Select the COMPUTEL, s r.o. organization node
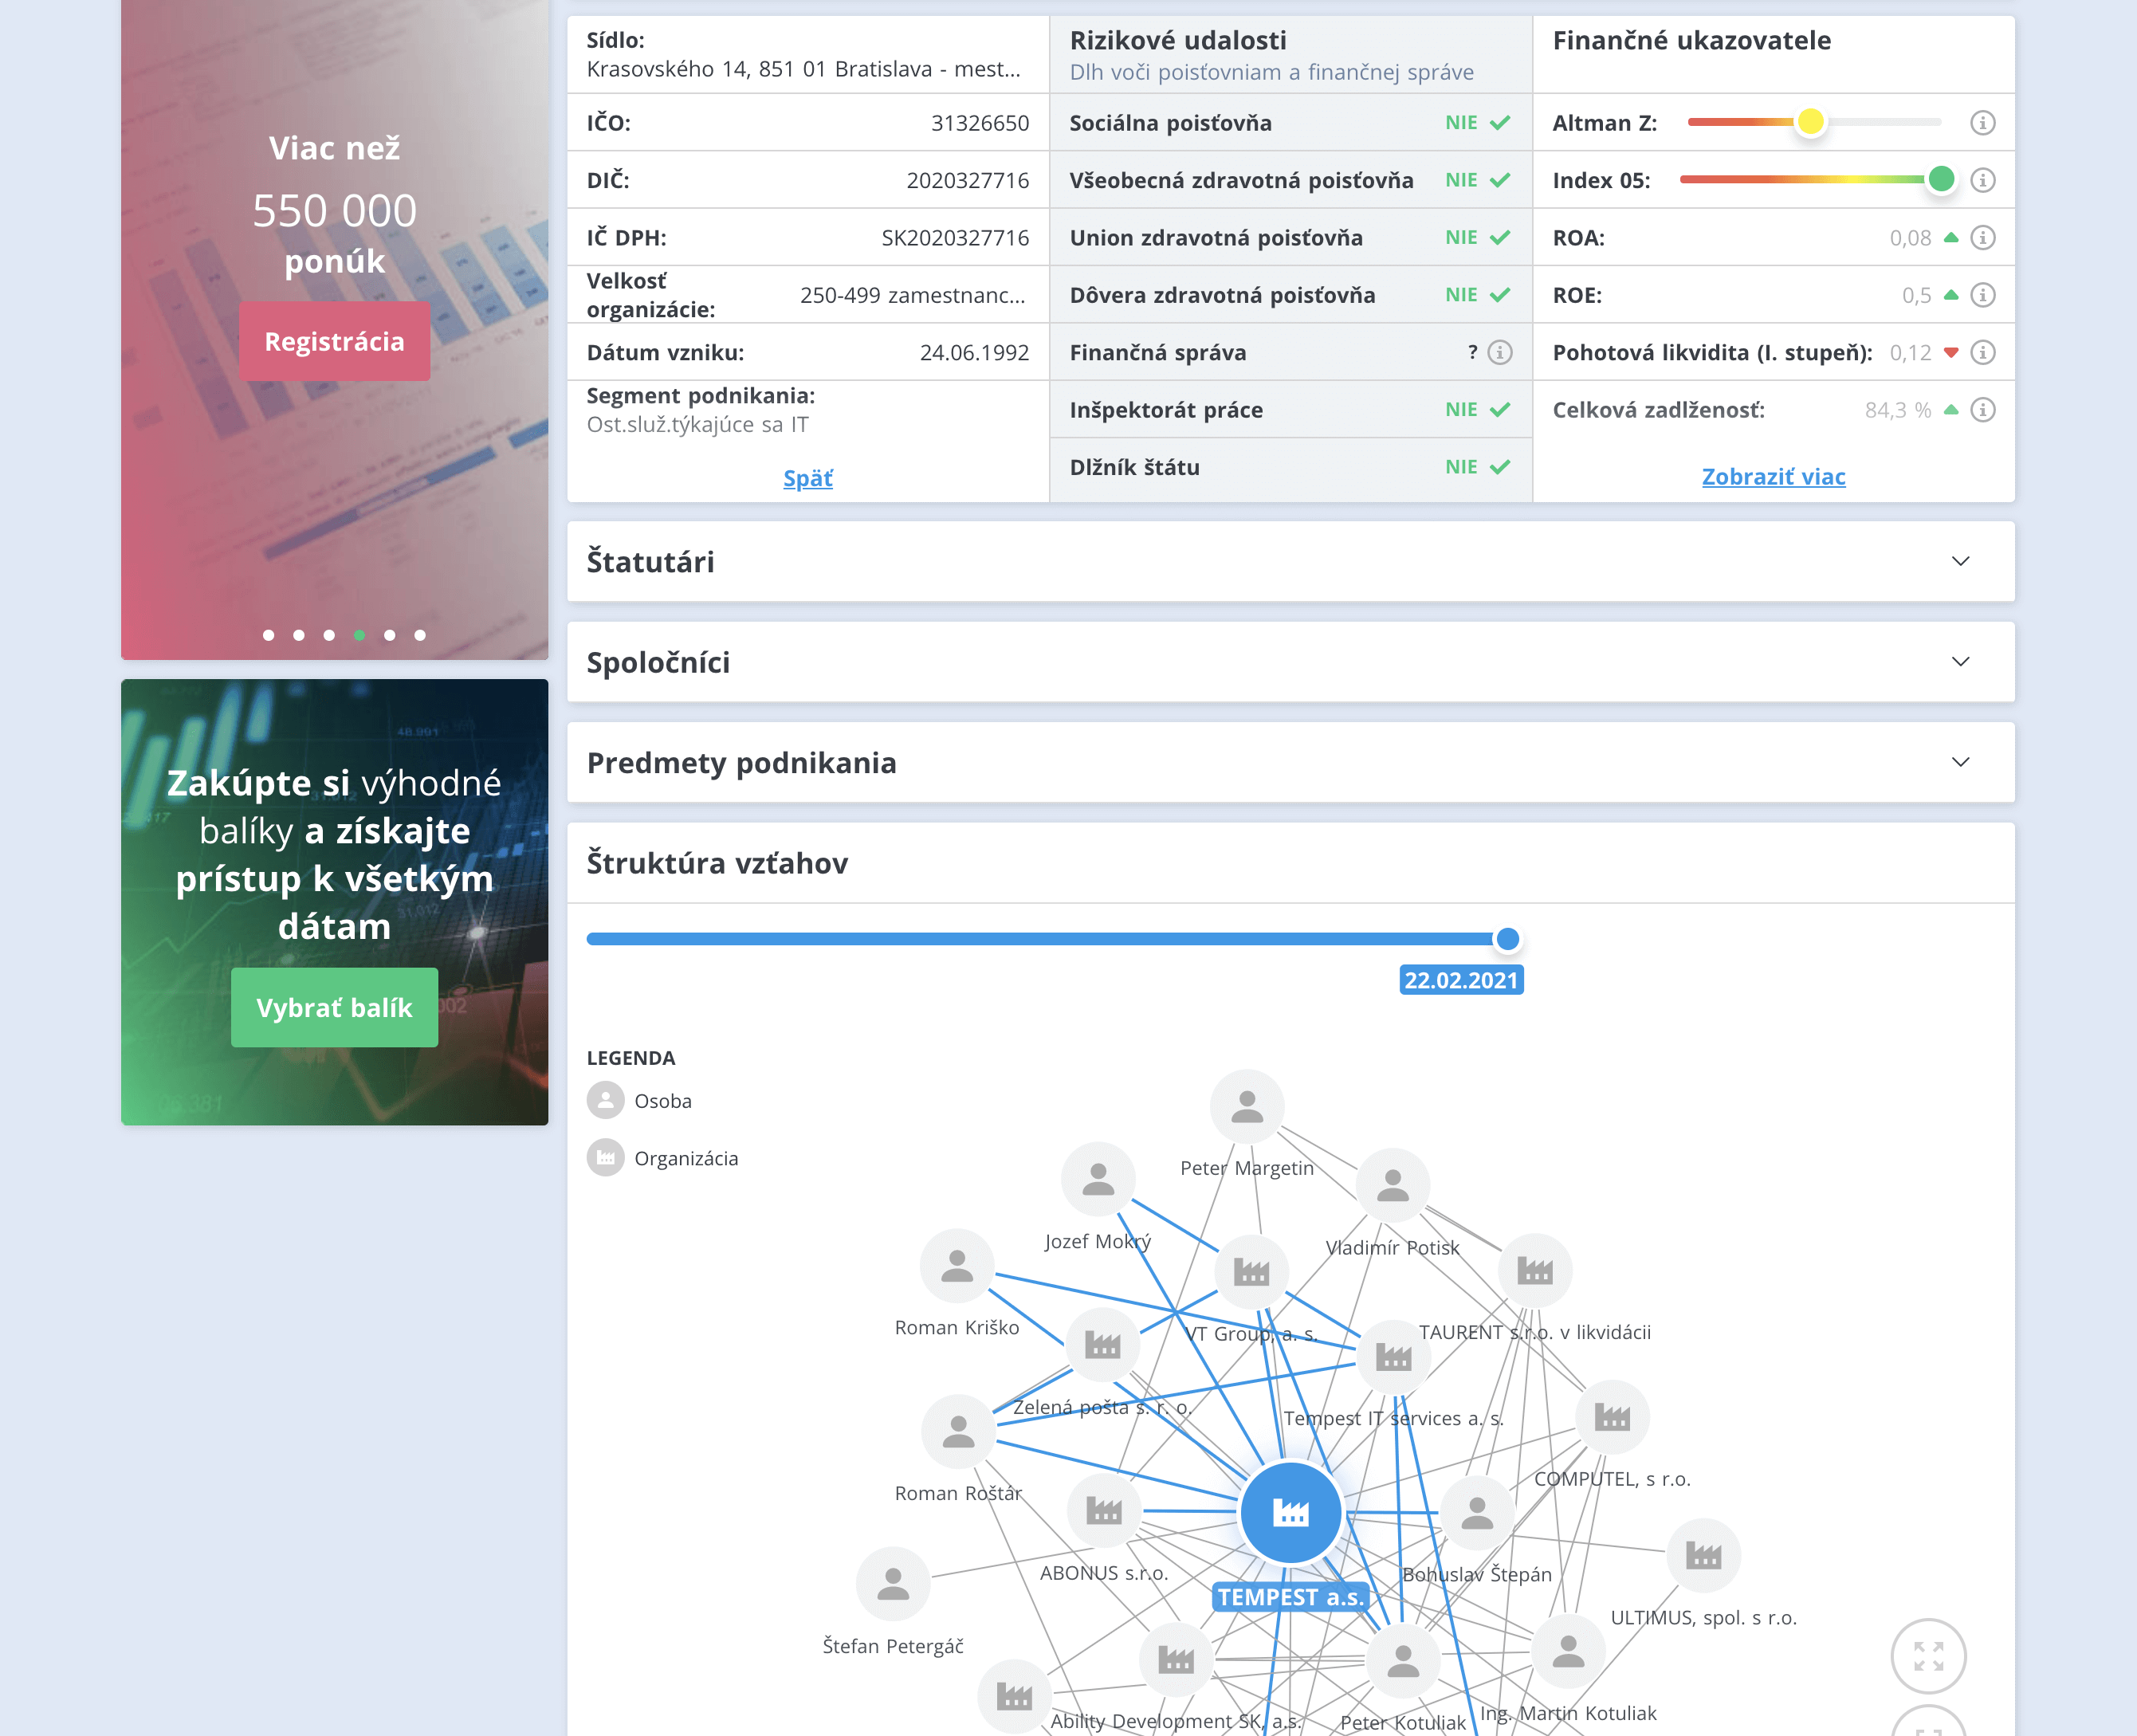The width and height of the screenshot is (2137, 1736). tap(1612, 1417)
